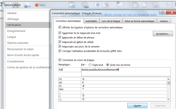Switch to the Actions tab
The image size is (176, 109).
[x=164, y=21]
